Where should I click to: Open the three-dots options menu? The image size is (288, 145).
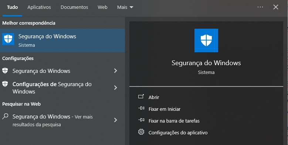(260, 7)
